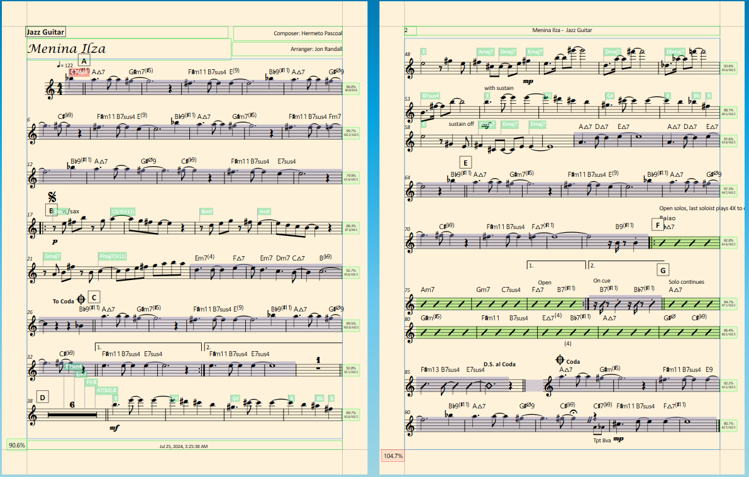Click the Segno sign above rehearsal mark B
749x477 pixels.
point(52,197)
